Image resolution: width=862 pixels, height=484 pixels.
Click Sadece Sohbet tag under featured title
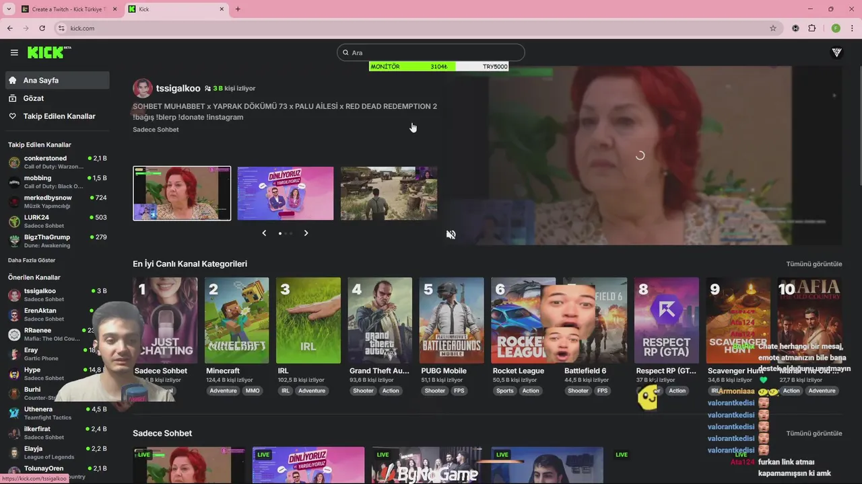coord(156,130)
